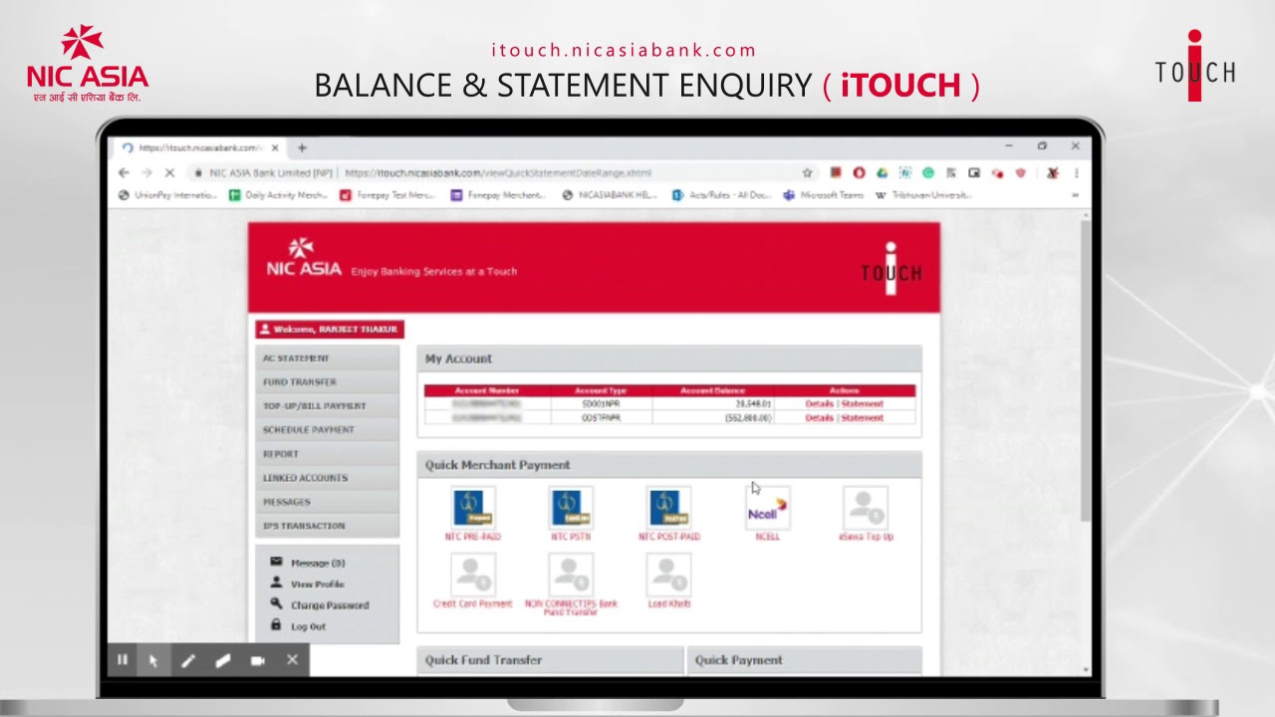Click the Quick Payment panel header
The width and height of the screenshot is (1275, 717).
(x=804, y=660)
